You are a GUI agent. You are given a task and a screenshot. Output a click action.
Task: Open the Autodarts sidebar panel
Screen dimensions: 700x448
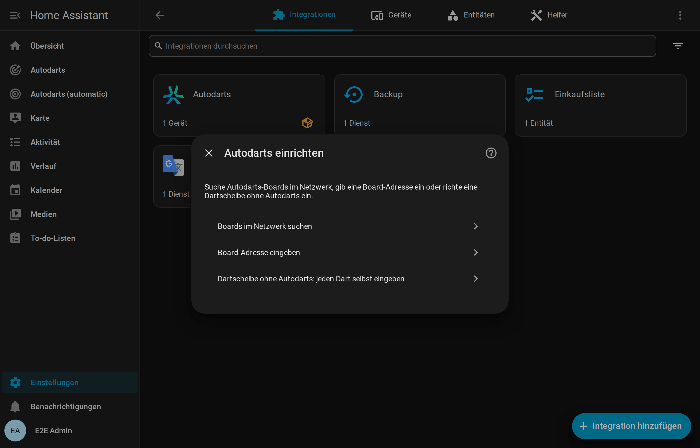(x=70, y=70)
